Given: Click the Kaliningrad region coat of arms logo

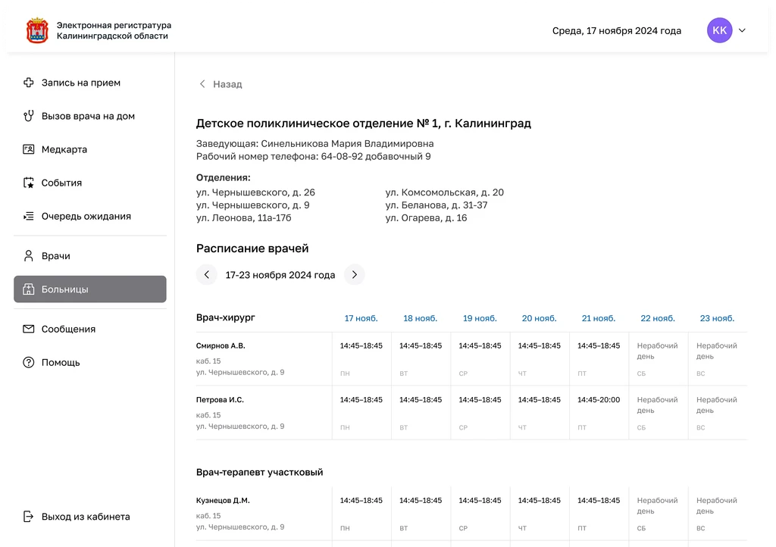Looking at the screenshot, I should [x=37, y=30].
